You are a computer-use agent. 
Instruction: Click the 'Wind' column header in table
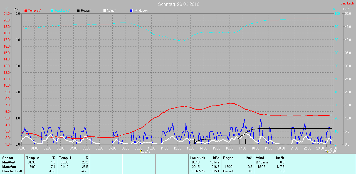coord(260,158)
